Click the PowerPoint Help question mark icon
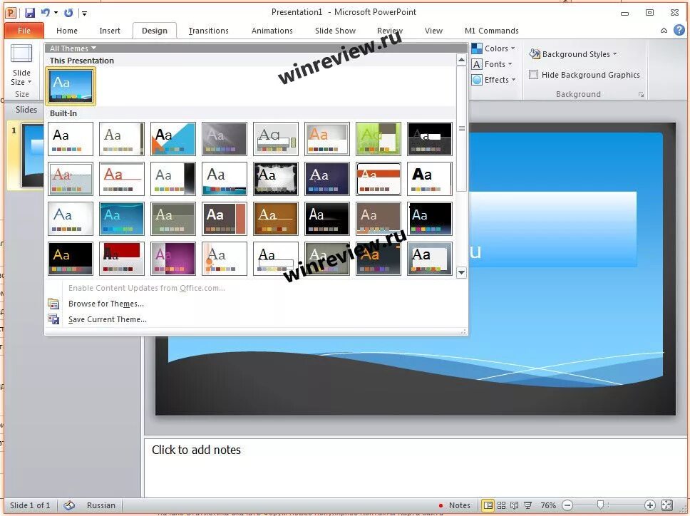The image size is (690, 516). click(679, 30)
